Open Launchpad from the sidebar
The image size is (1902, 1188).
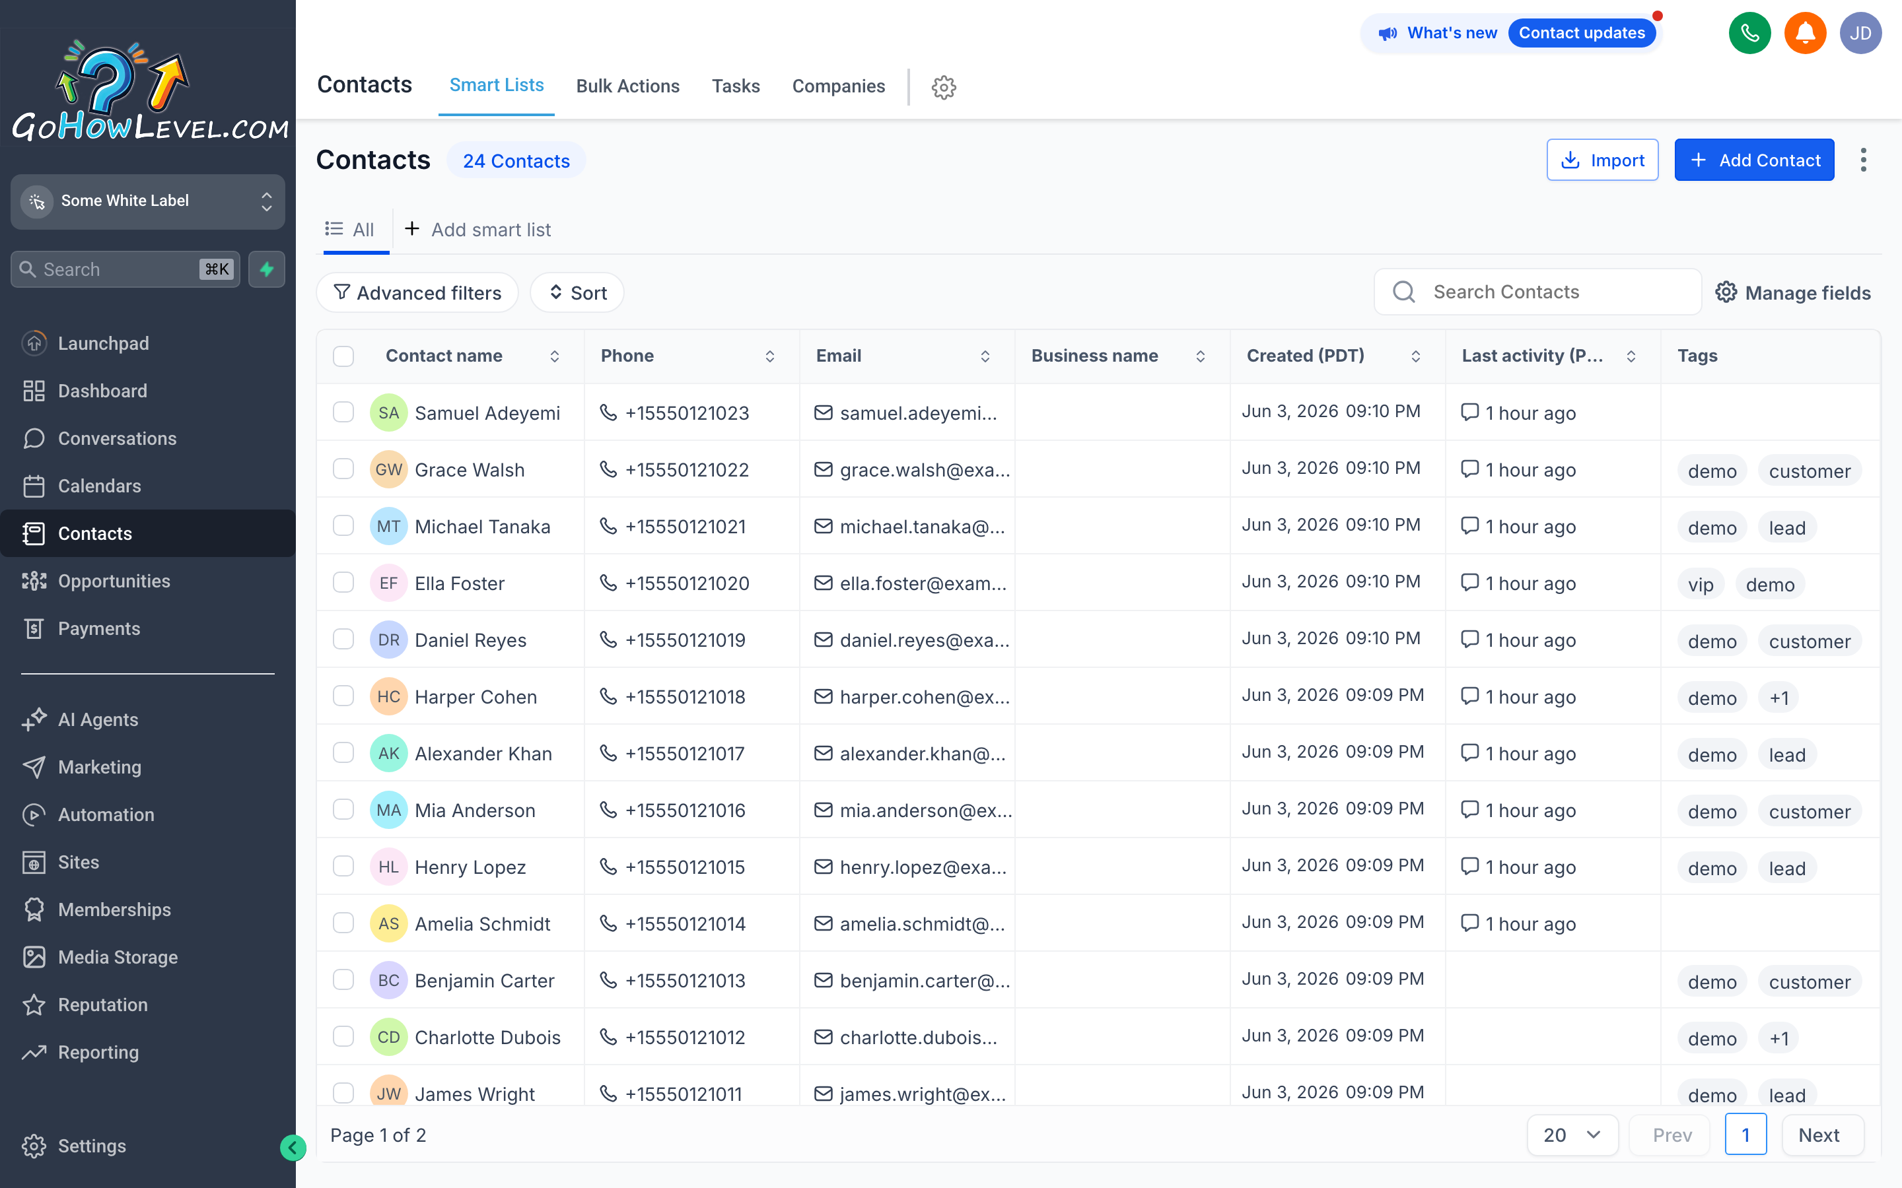tap(148, 343)
